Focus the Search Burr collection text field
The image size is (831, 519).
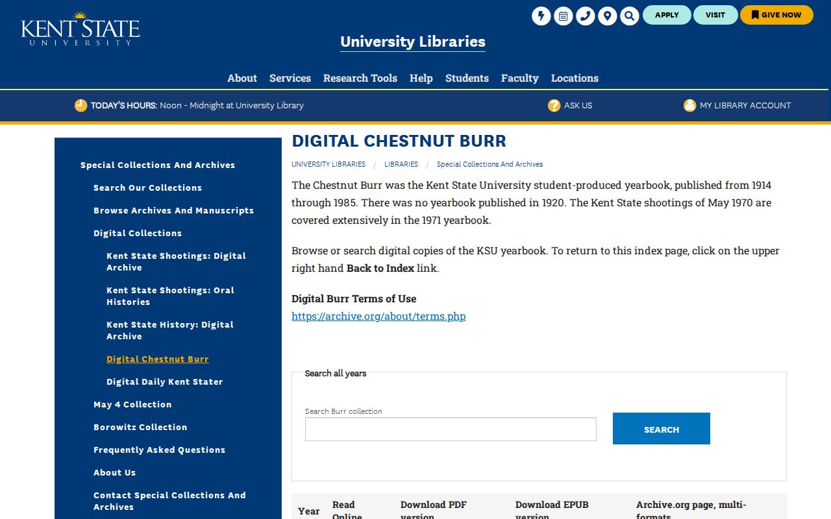click(x=451, y=429)
